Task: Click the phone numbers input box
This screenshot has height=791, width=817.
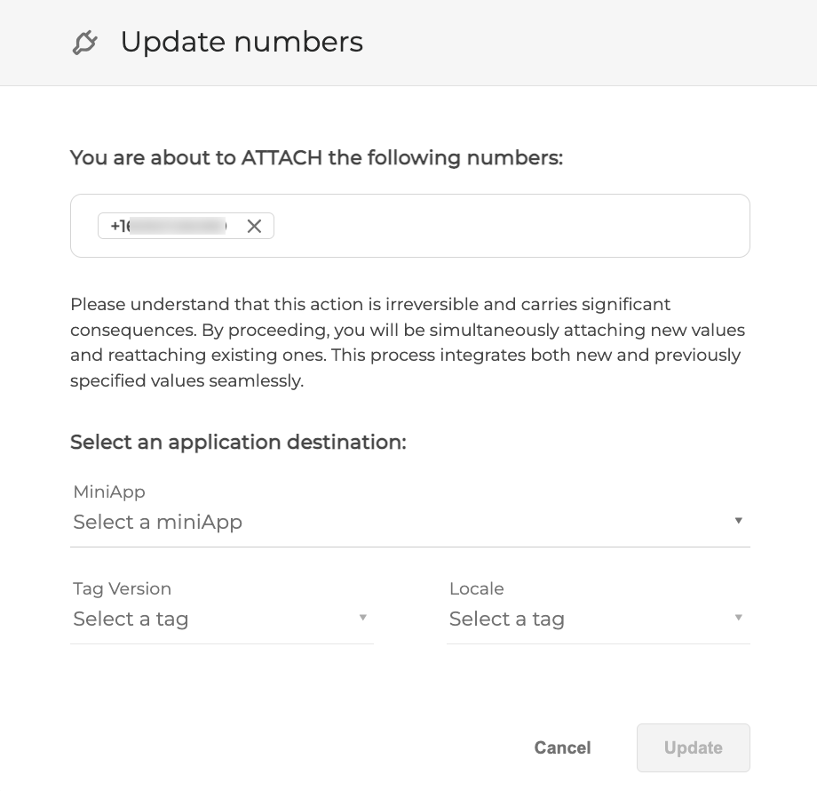Action: [x=488, y=226]
